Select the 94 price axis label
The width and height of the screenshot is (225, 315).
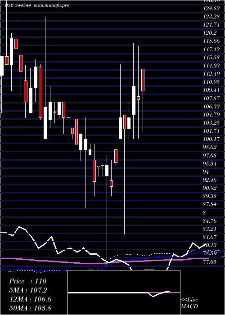click(x=206, y=171)
